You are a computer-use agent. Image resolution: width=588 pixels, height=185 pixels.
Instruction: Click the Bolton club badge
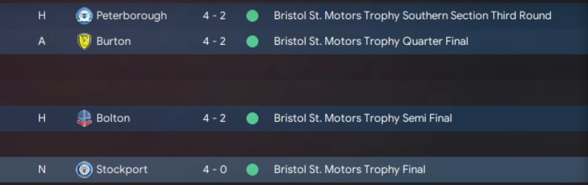[x=84, y=118]
